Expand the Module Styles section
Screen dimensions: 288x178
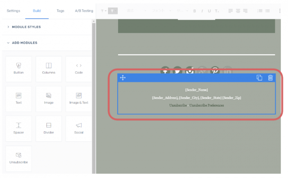[x=26, y=27]
